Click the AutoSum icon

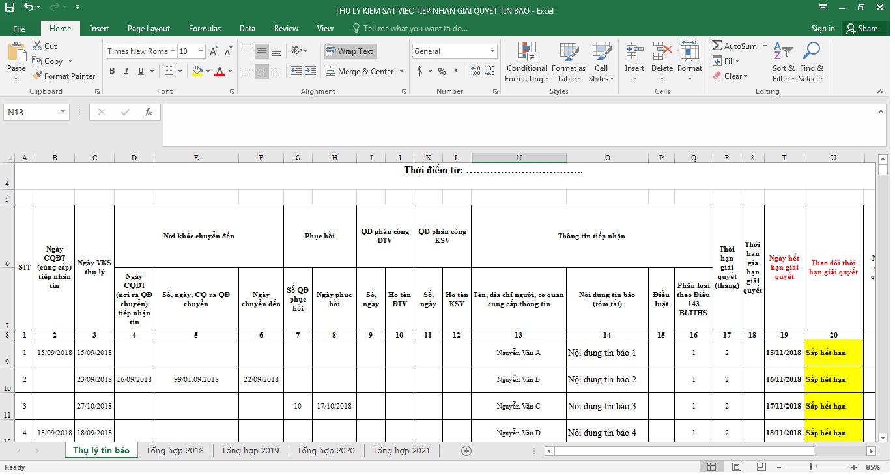(x=717, y=46)
